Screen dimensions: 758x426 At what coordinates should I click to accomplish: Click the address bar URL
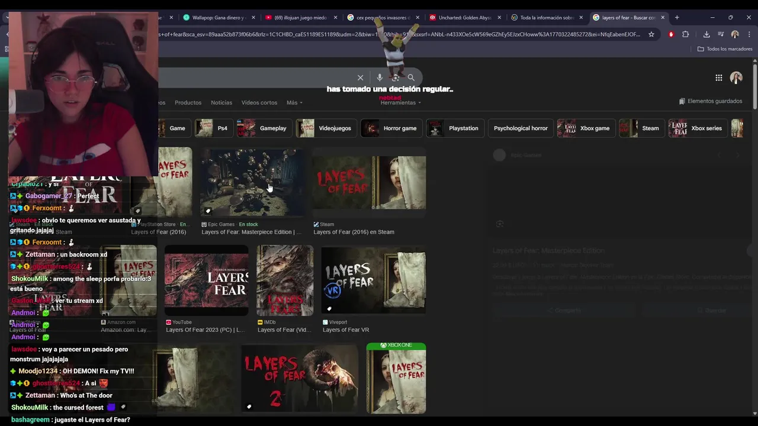tap(400, 34)
